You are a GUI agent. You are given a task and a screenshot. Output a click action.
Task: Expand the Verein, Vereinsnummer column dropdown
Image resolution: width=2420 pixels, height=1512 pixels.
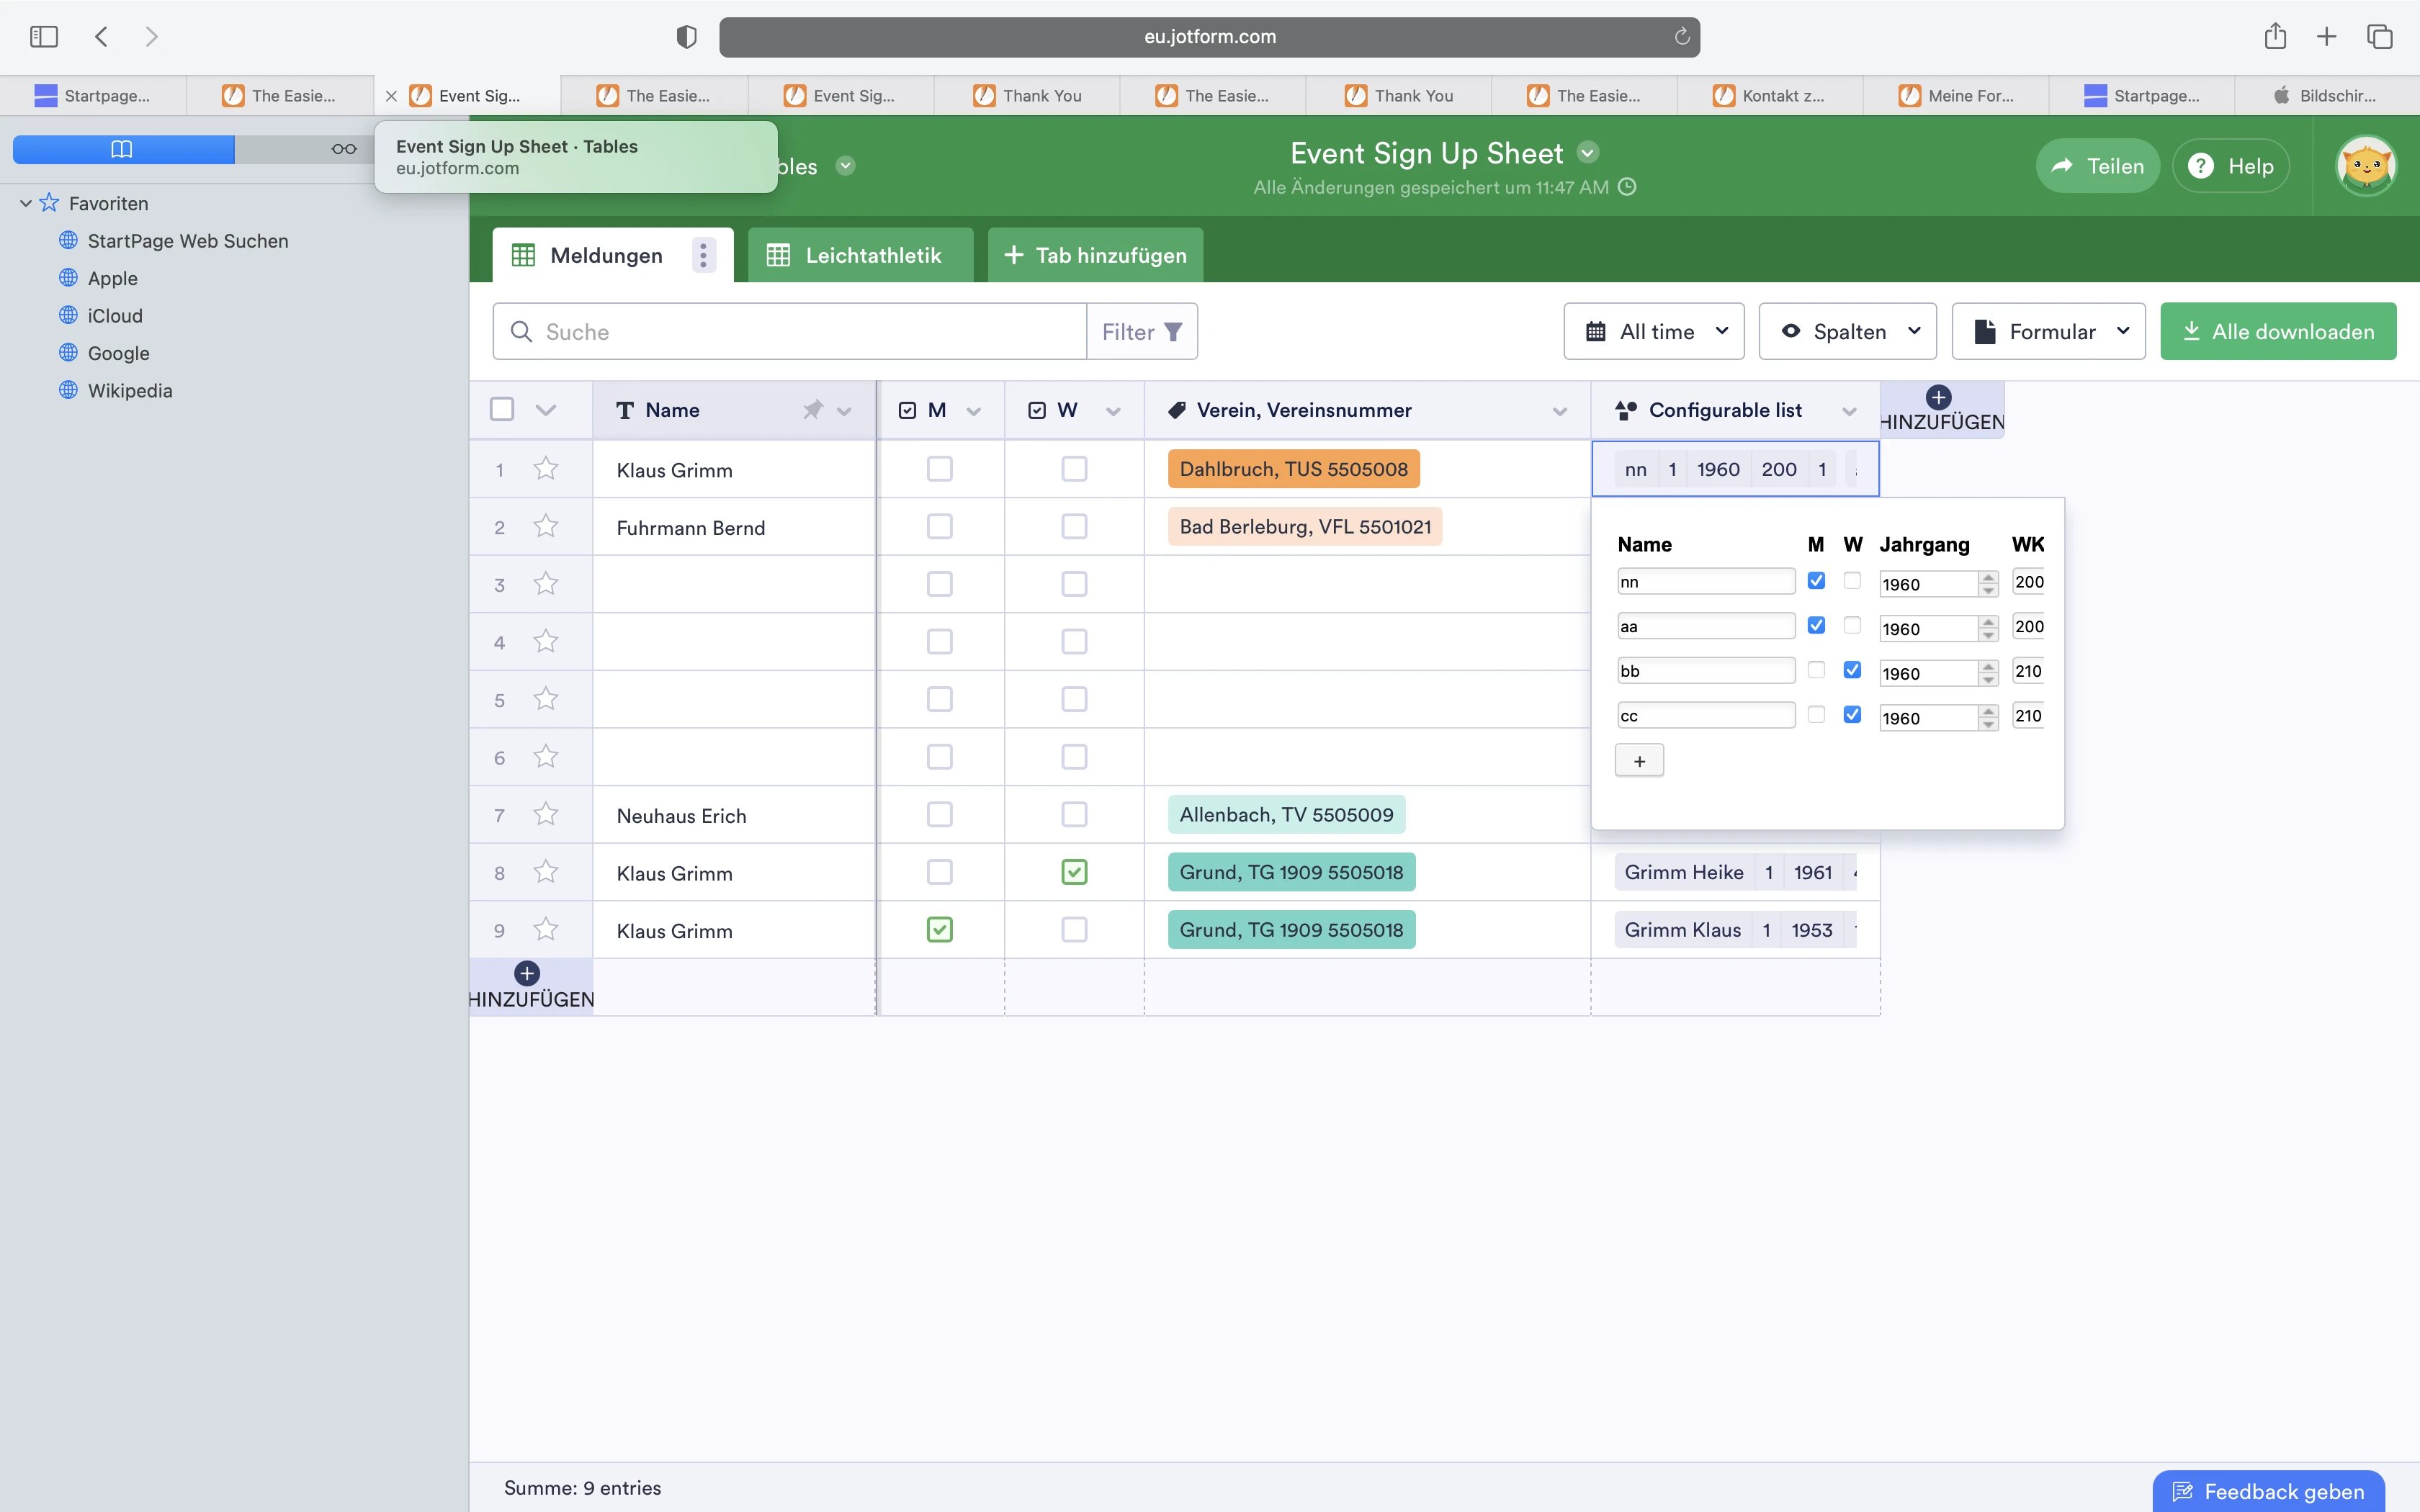pos(1560,410)
